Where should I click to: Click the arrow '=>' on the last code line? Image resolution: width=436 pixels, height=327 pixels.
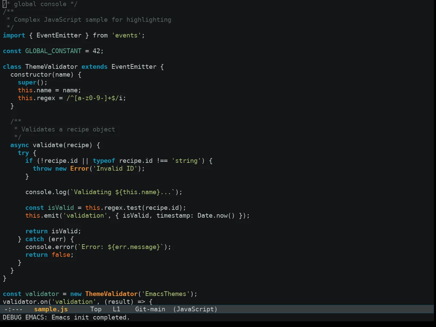pos(141,302)
